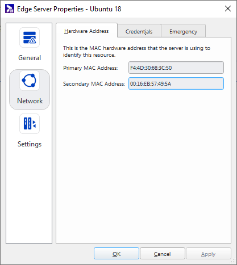Switch to the Emergency tab
The width and height of the screenshot is (237, 265).
(x=183, y=31)
